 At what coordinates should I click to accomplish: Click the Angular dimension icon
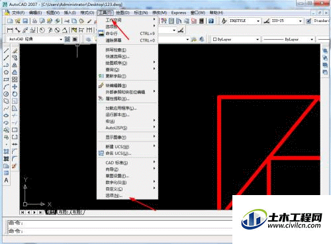[64, 30]
